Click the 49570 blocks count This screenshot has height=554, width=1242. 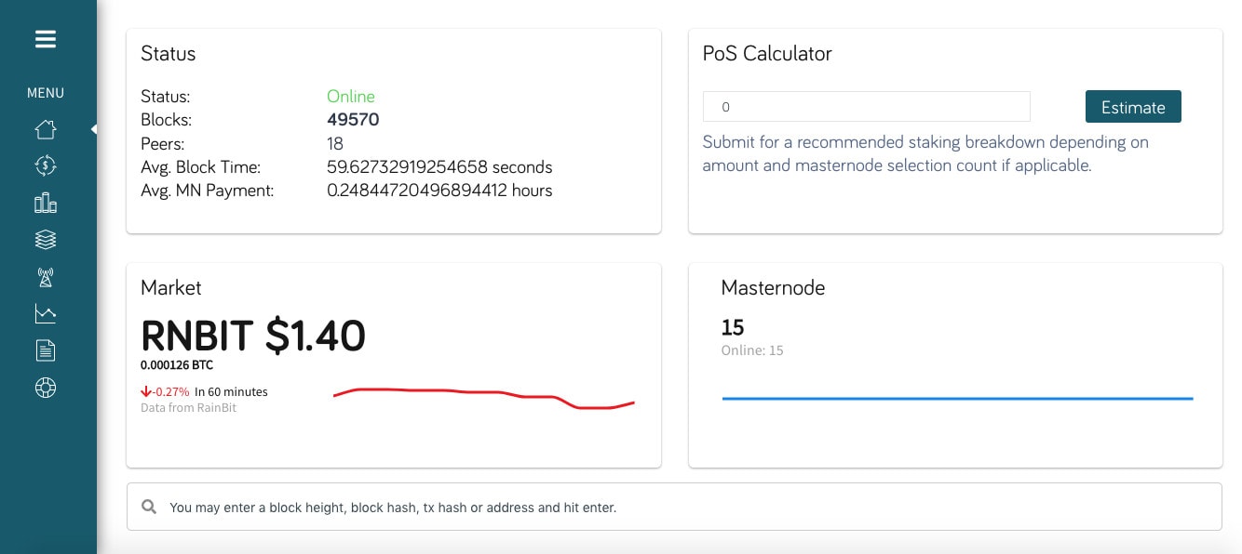[x=353, y=120]
